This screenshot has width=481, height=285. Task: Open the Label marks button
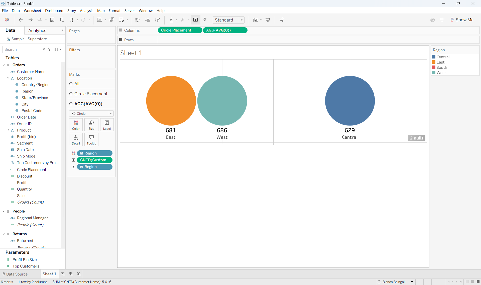pos(107,125)
